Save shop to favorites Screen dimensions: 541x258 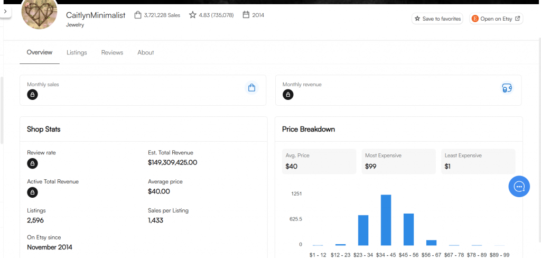click(437, 19)
